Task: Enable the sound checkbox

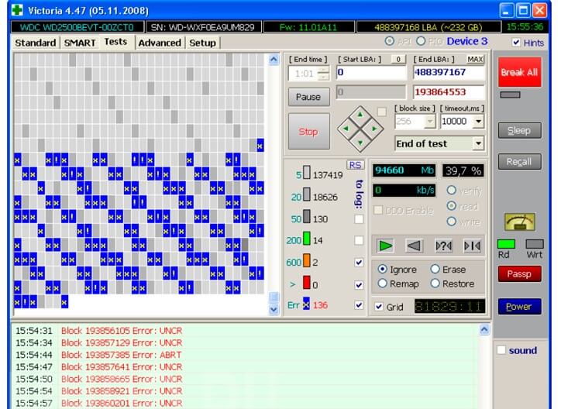Action: coord(501,349)
